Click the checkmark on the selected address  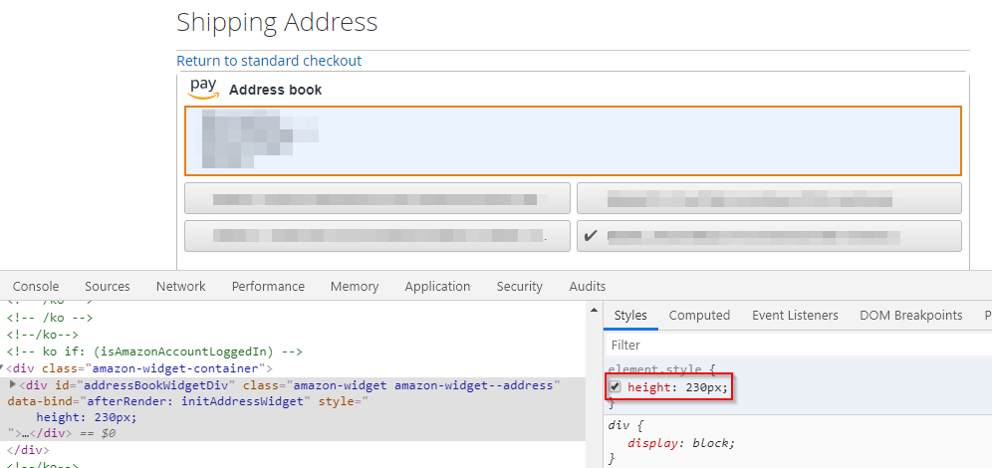(591, 236)
